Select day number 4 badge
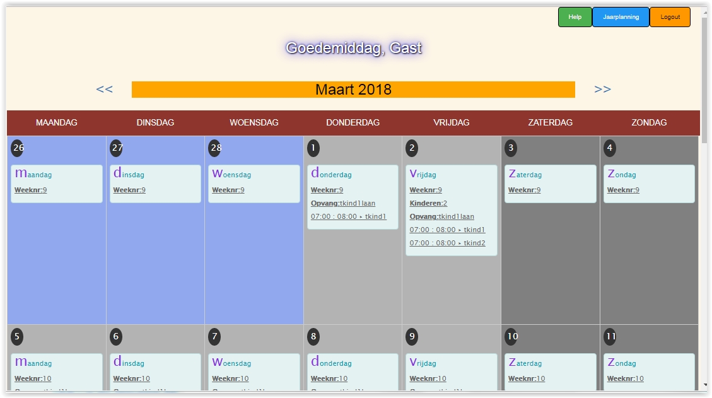The width and height of the screenshot is (712, 398). click(x=609, y=148)
